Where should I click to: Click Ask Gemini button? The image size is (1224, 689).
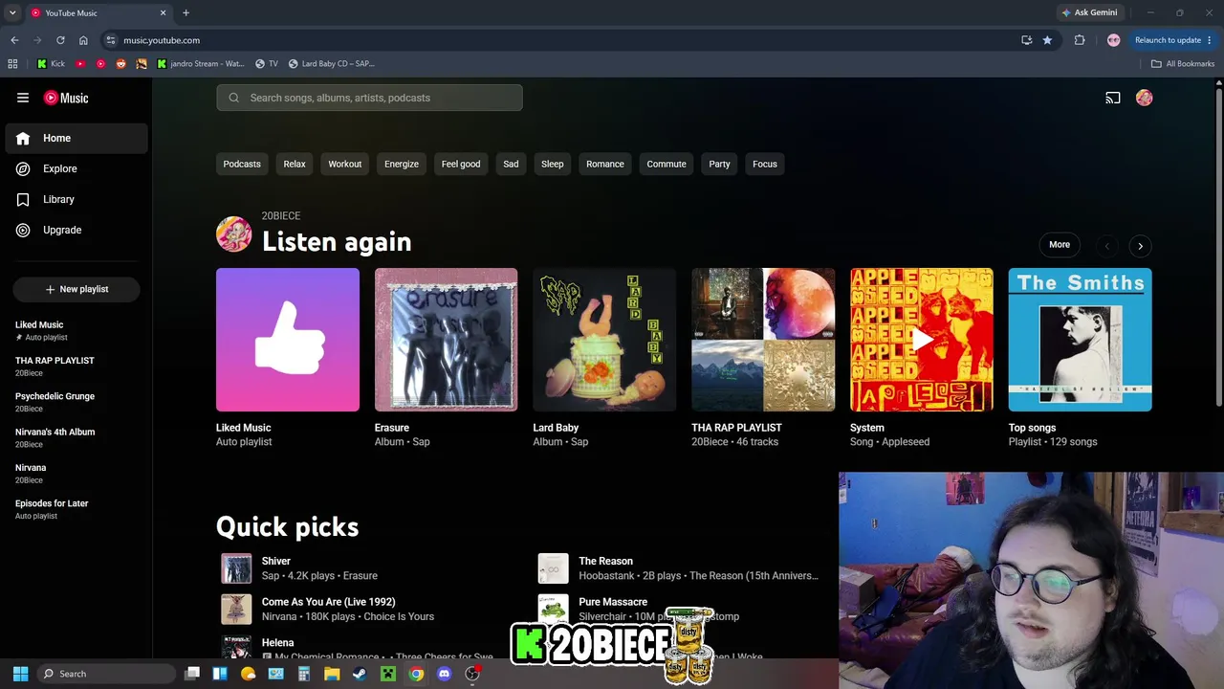coord(1089,12)
